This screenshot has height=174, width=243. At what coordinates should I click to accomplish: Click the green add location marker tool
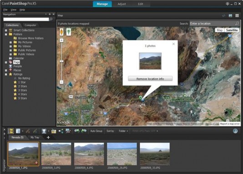pyautogui.click(x=69, y=32)
